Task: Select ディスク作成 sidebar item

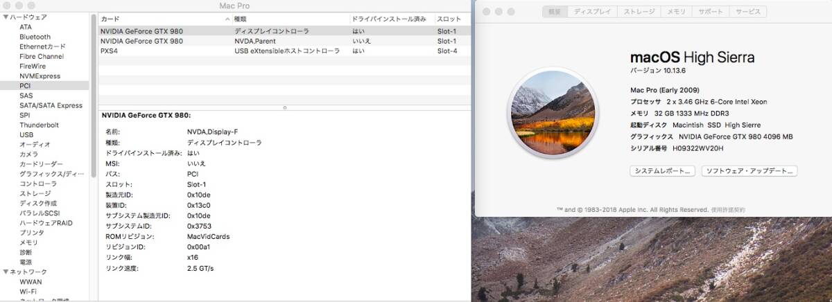Action: (38, 203)
